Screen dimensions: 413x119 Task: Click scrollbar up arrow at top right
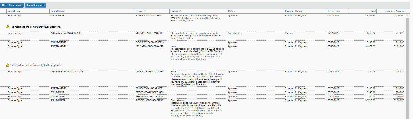pos(408,16)
